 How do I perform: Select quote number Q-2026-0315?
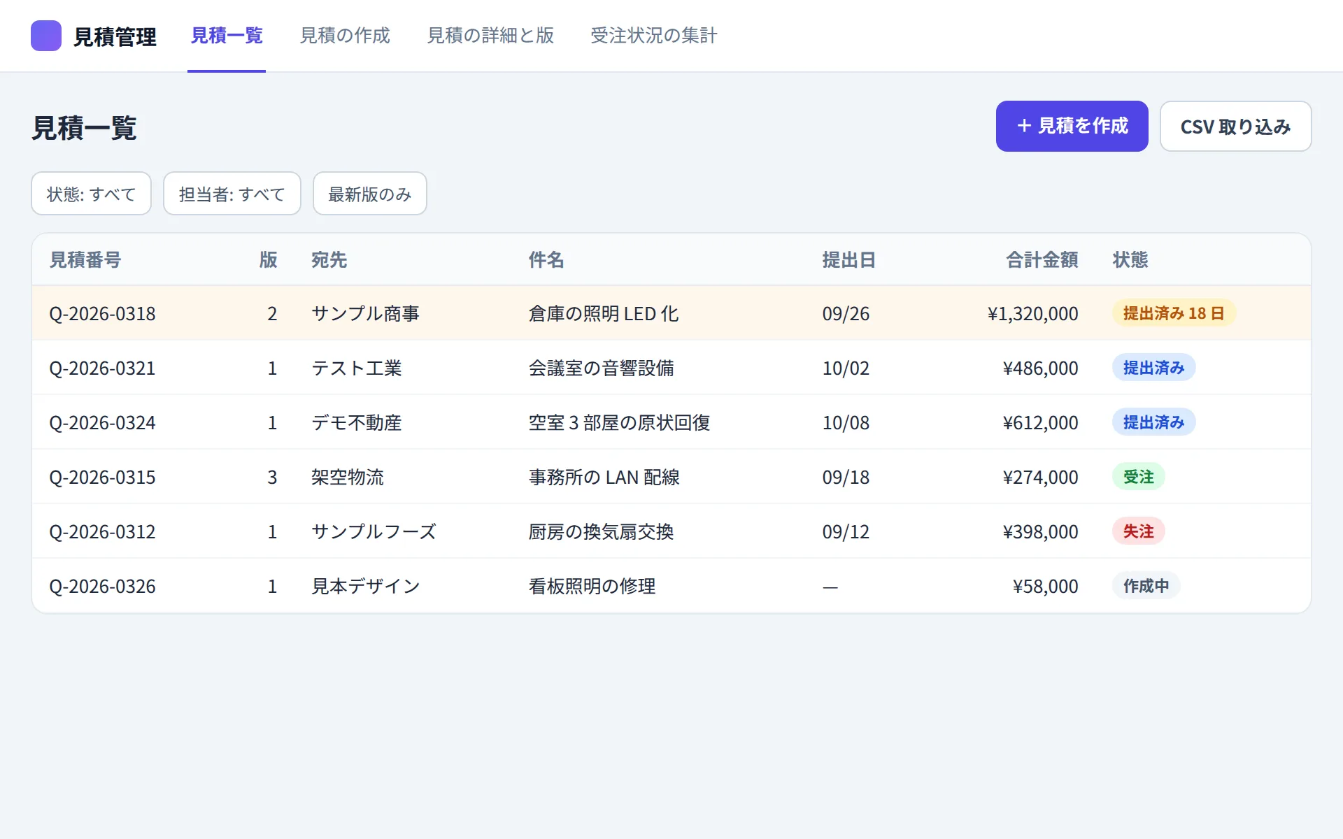click(102, 477)
